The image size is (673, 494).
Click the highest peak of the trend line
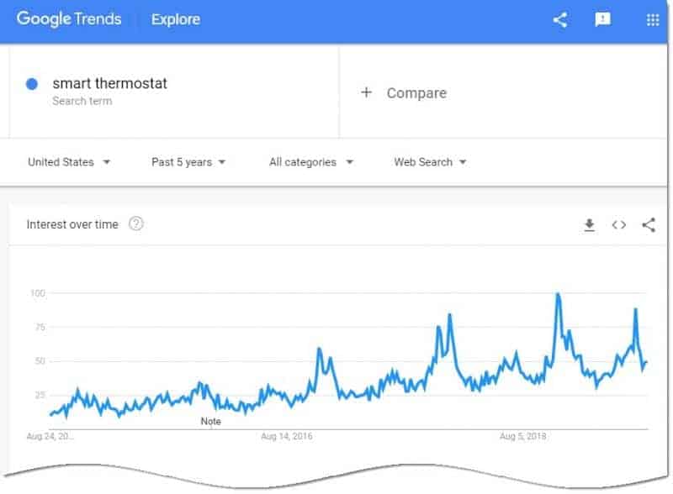click(x=558, y=294)
